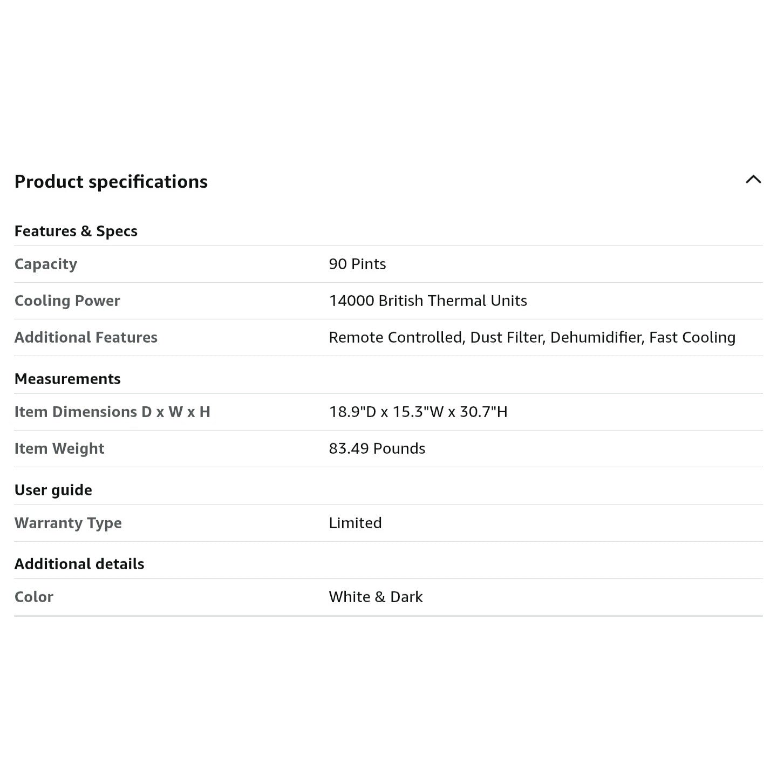Collapse the Product specifications section chevron
The height and width of the screenshot is (777, 777).
[753, 180]
